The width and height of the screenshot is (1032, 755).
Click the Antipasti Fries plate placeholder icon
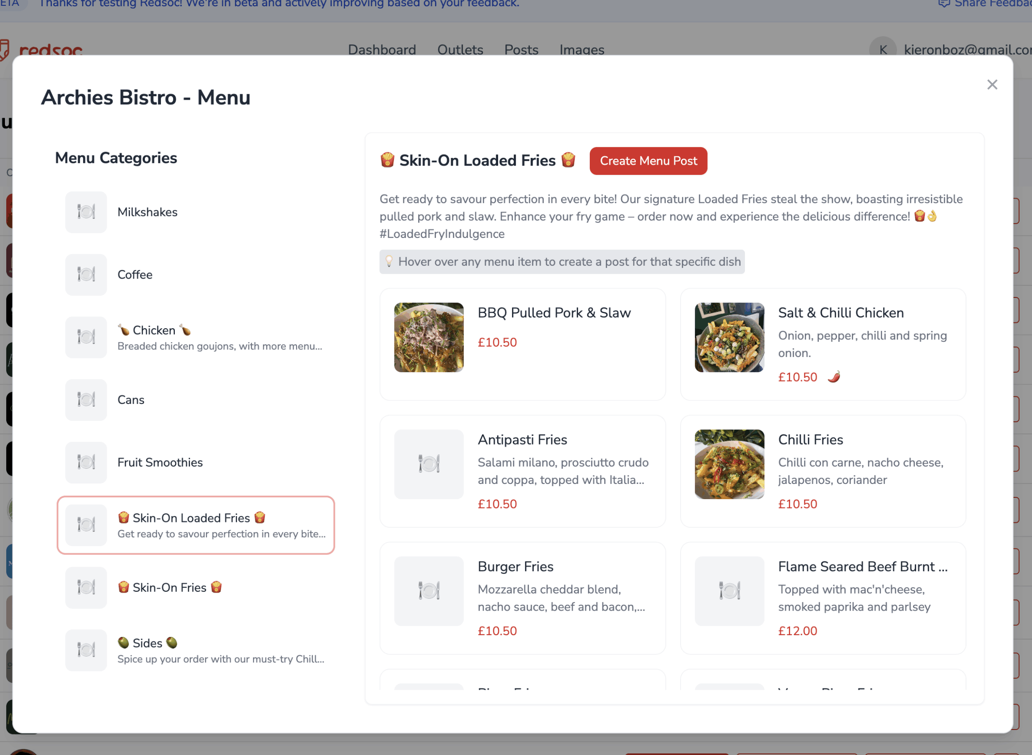428,464
